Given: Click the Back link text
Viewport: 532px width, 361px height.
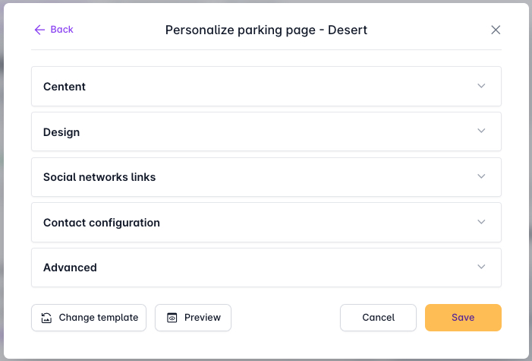Looking at the screenshot, I should click(x=61, y=30).
